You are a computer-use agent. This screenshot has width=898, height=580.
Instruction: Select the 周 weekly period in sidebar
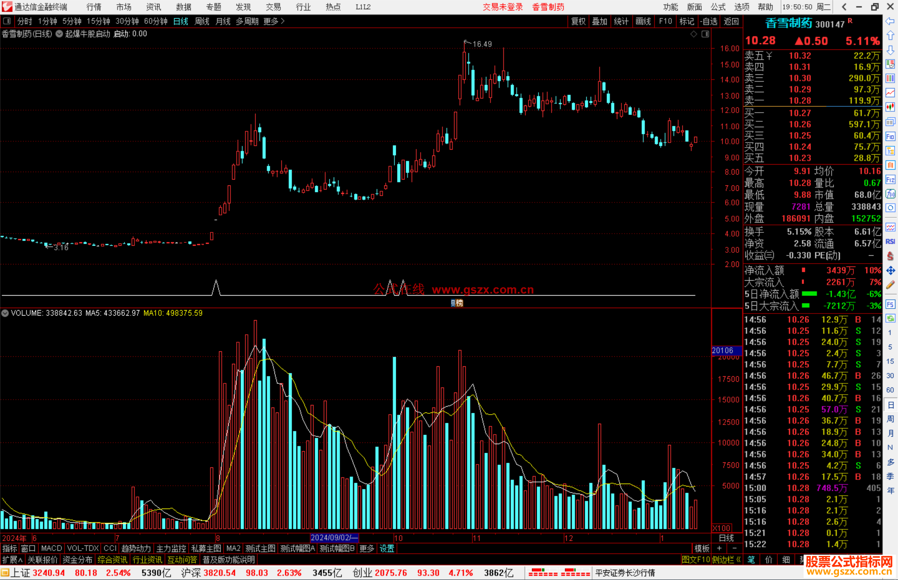pos(890,419)
